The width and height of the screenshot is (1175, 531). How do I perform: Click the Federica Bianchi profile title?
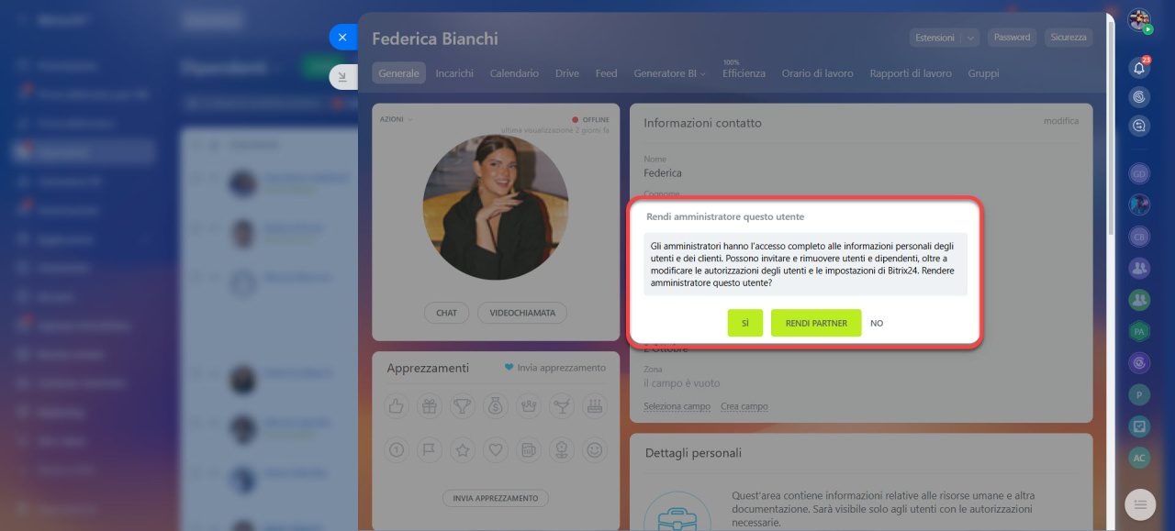(x=435, y=39)
